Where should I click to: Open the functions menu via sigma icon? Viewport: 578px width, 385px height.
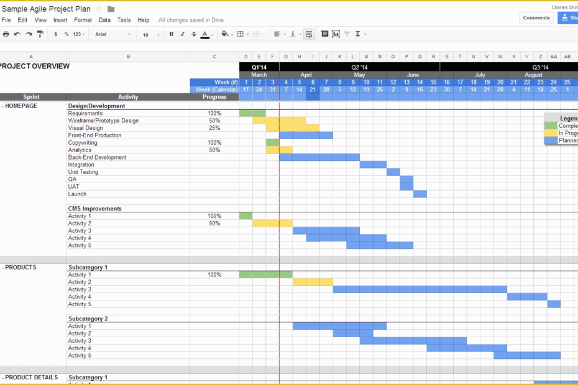click(x=359, y=34)
